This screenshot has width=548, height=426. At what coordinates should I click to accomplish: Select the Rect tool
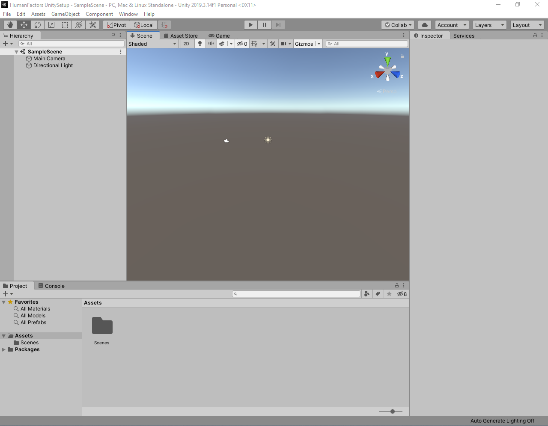(x=65, y=25)
